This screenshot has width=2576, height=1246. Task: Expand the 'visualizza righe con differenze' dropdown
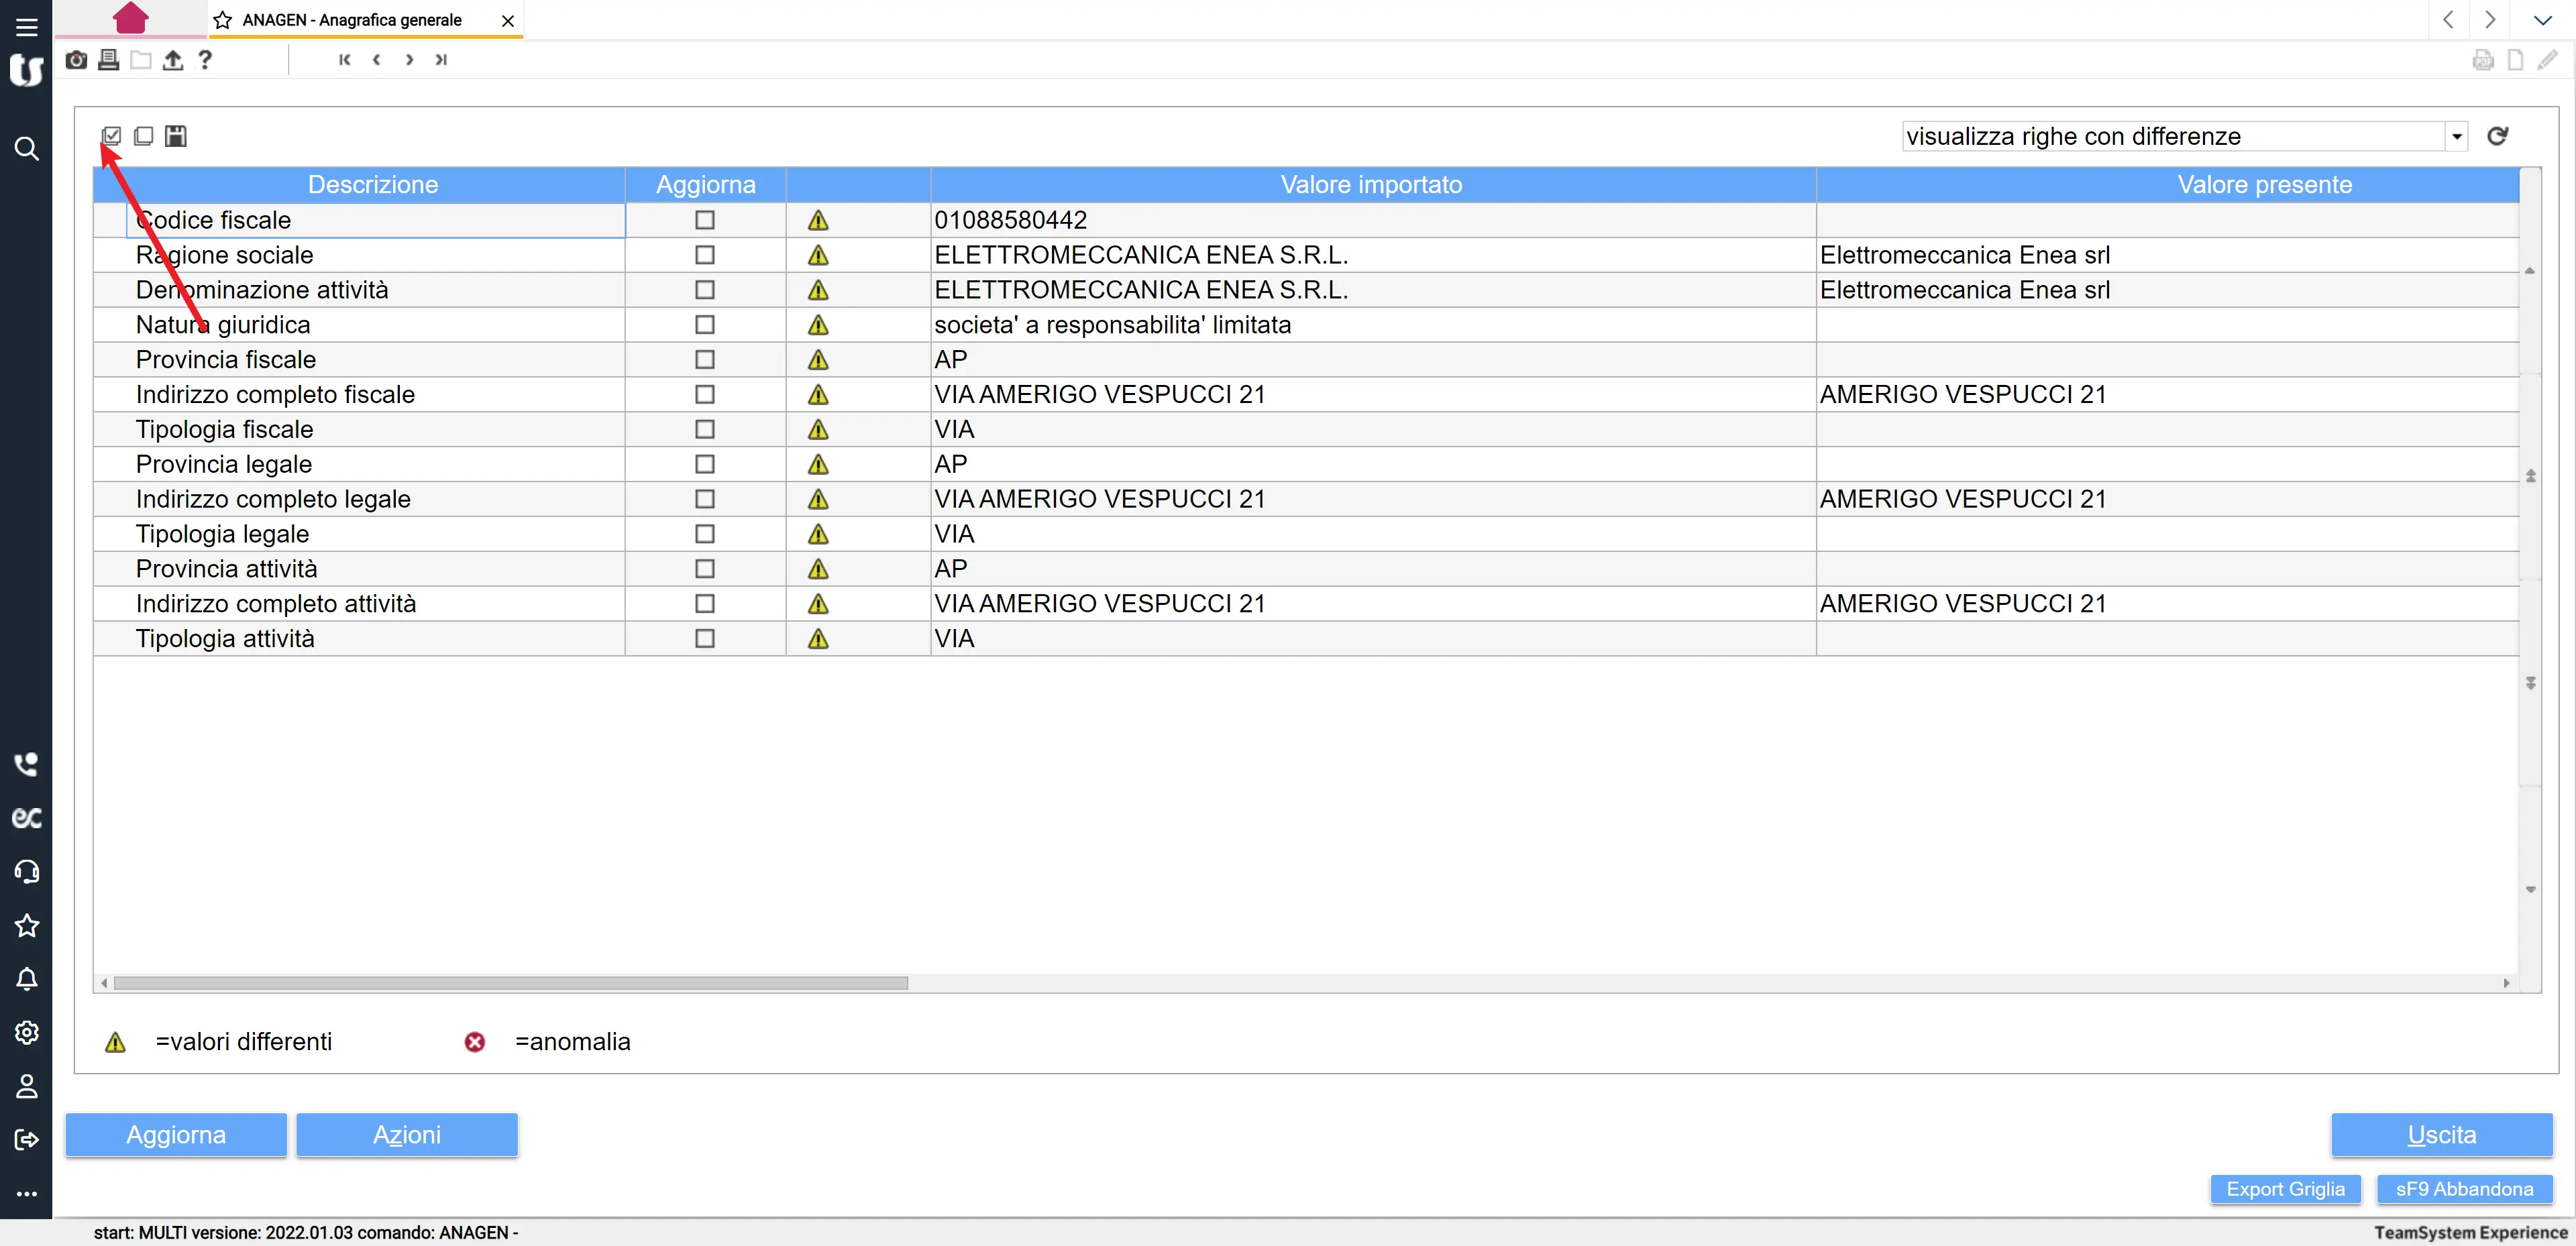tap(2456, 136)
